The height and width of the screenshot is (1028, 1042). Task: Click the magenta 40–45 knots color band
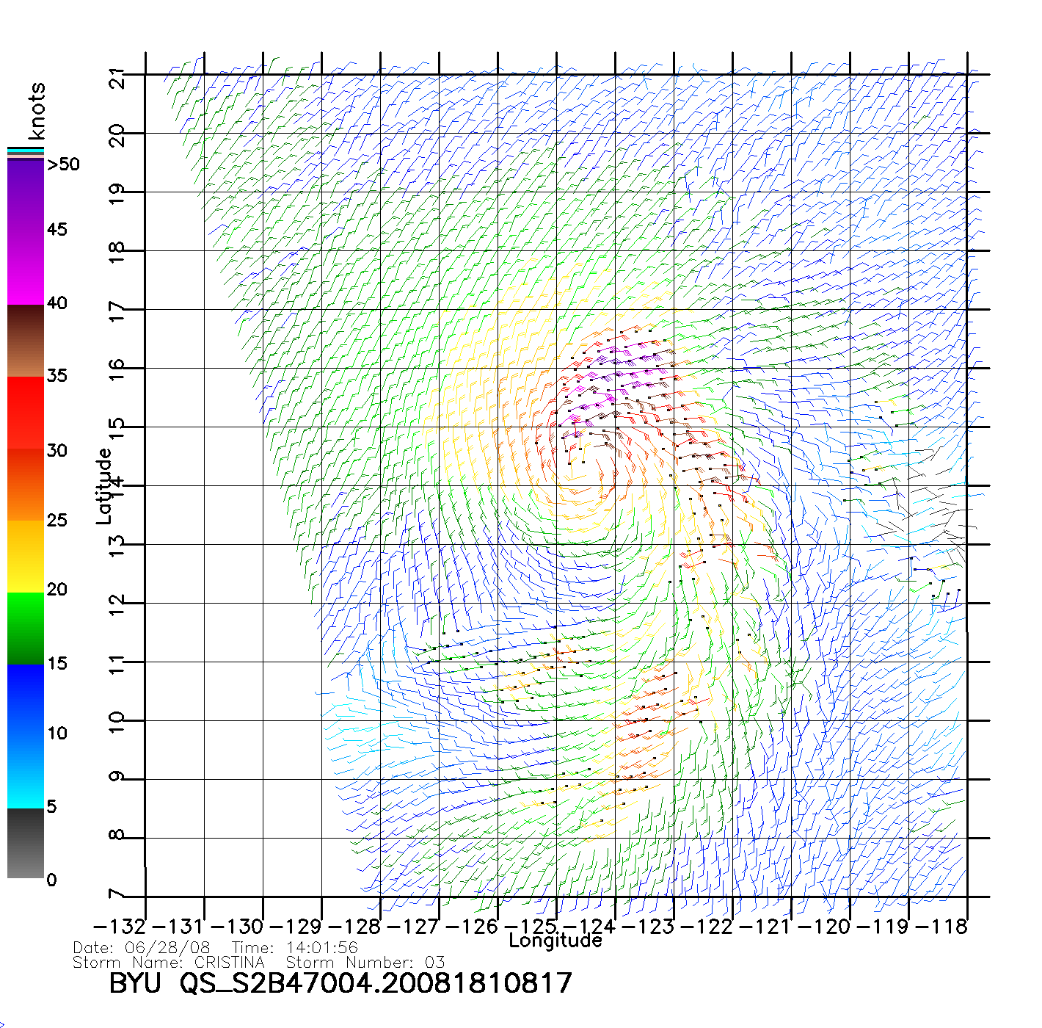point(25,268)
